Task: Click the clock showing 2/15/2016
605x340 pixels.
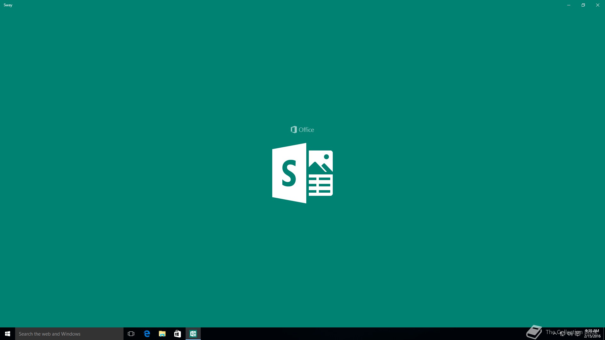Action: coord(592,334)
